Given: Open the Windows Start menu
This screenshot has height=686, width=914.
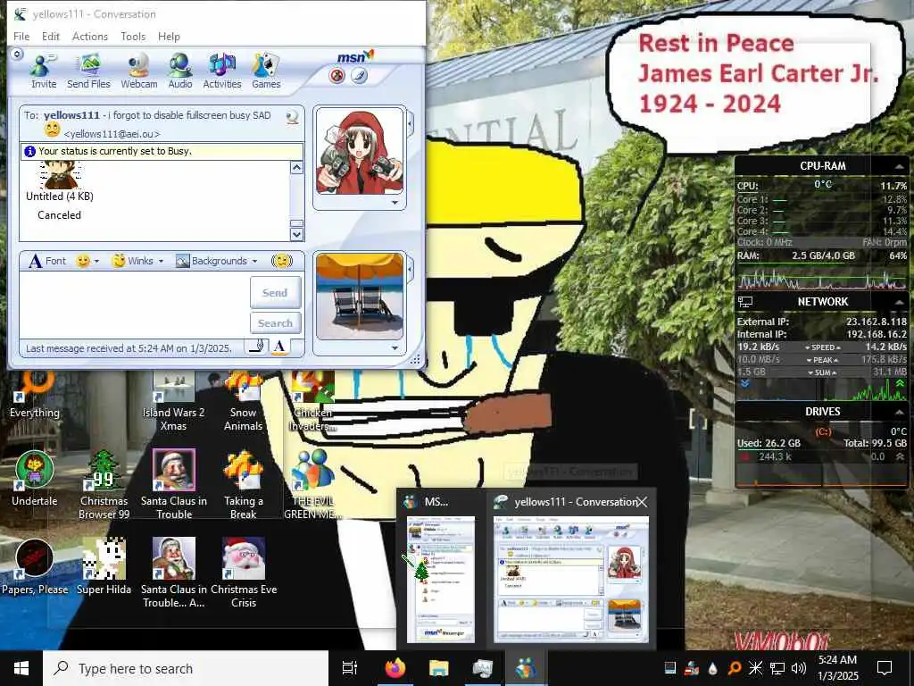Looking at the screenshot, I should point(21,668).
